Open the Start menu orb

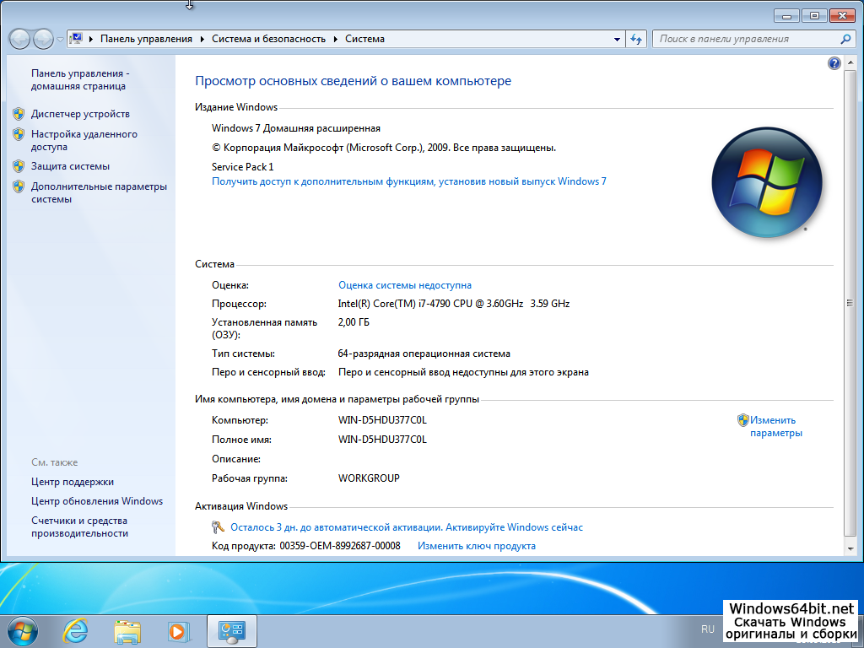pyautogui.click(x=22, y=629)
